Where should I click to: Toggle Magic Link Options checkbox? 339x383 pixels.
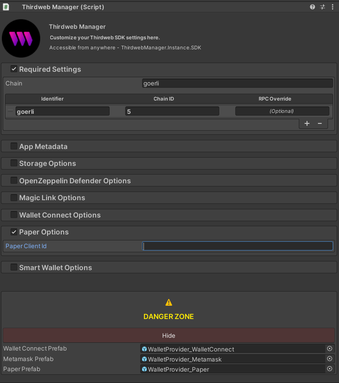pos(14,197)
